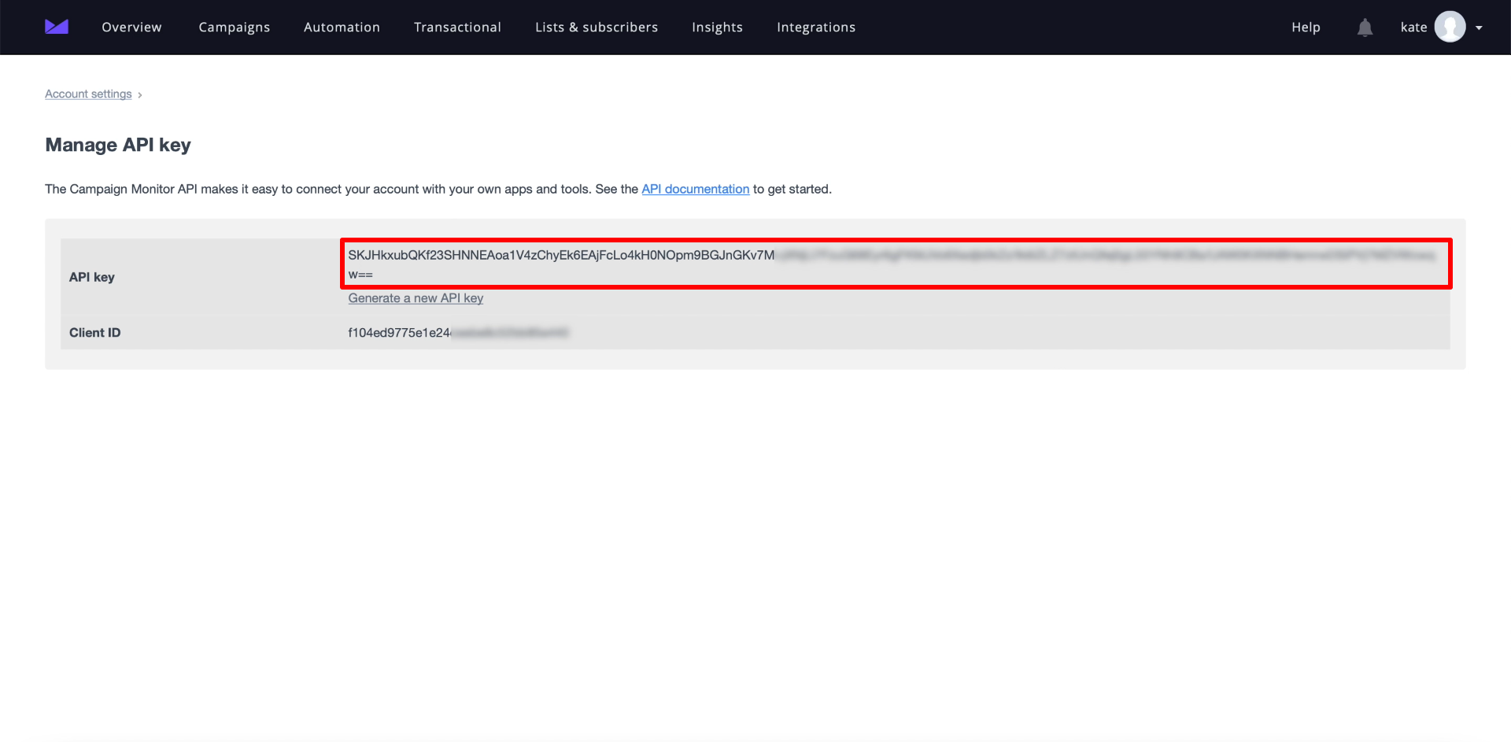Click the kate username text
1511x742 pixels.
pos(1413,27)
